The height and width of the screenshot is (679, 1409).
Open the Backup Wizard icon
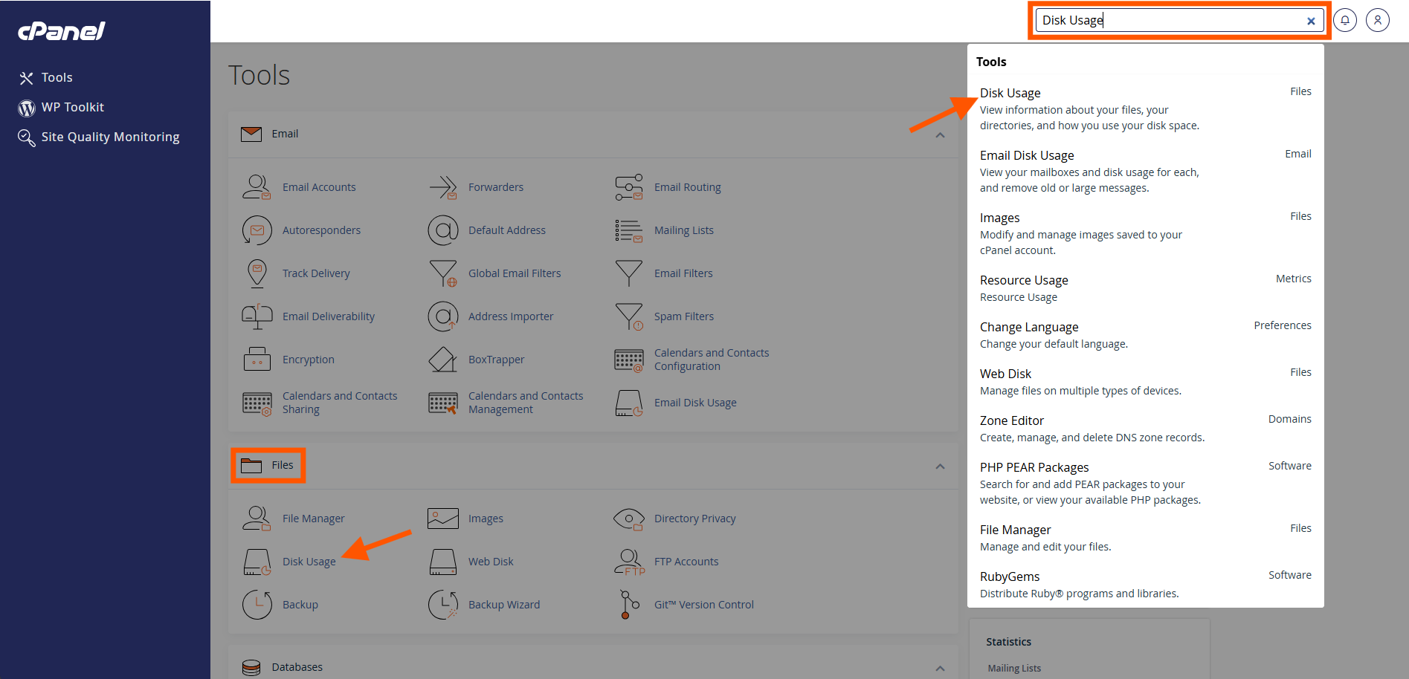[443, 605]
